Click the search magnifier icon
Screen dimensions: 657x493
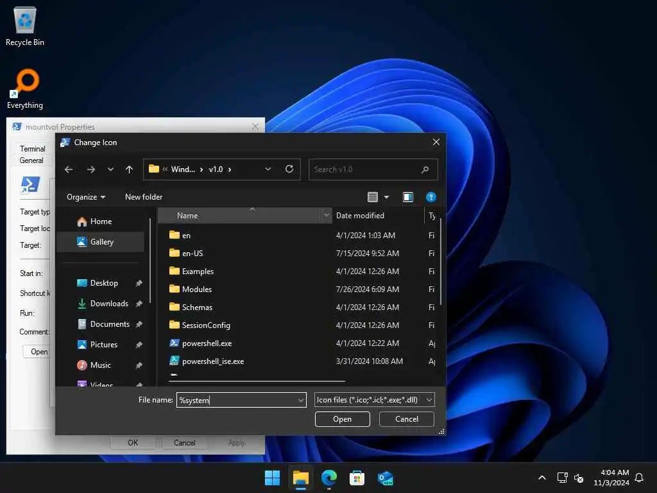(x=425, y=169)
